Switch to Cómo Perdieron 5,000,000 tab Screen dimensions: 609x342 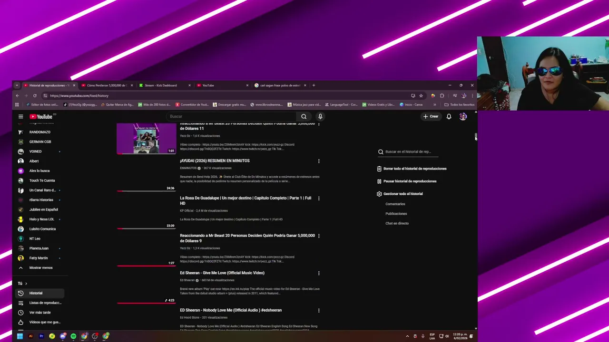pos(107,85)
